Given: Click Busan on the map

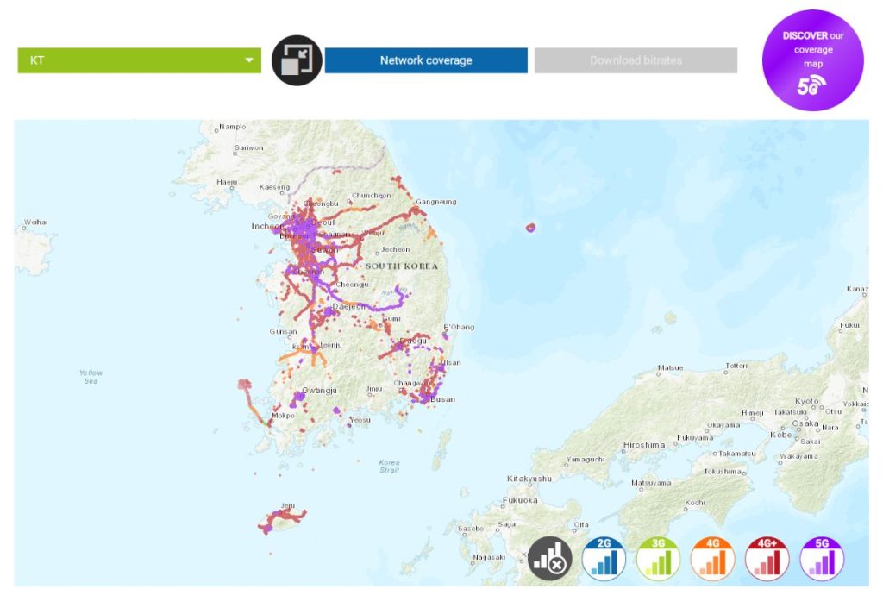Looking at the screenshot, I should click(x=441, y=399).
